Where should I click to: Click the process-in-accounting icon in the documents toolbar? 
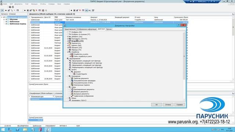[43, 10]
